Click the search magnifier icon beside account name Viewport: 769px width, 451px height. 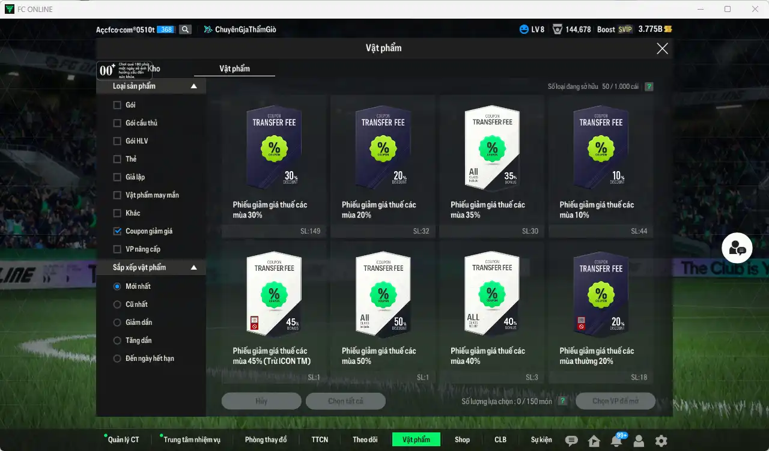[185, 29]
